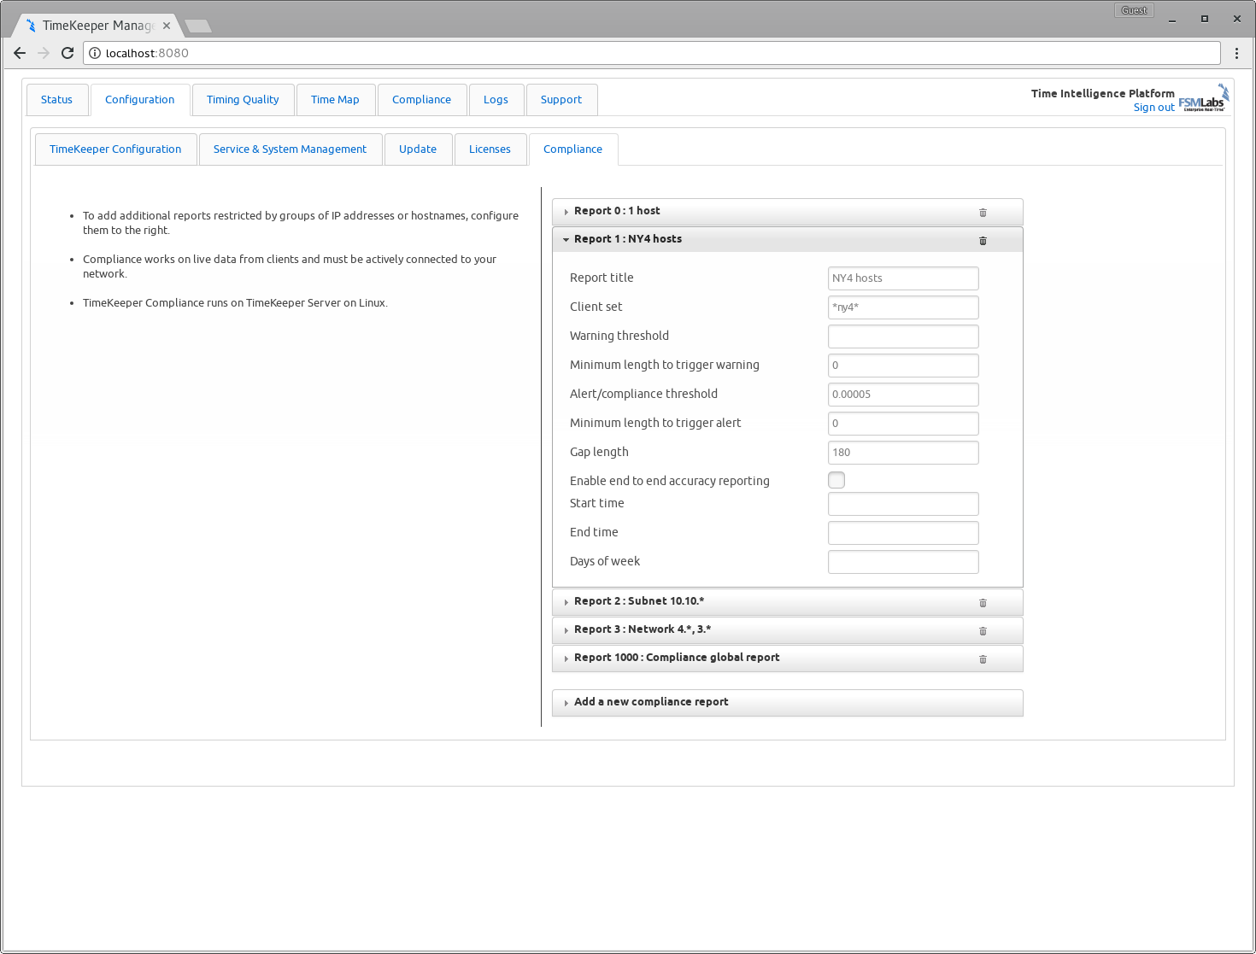Switch to the Update sub-tab
The image size is (1256, 954).
[418, 149]
